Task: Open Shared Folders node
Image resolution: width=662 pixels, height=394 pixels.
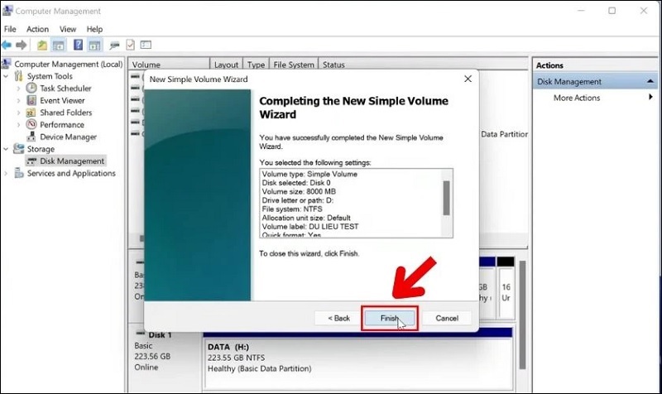Action: (65, 113)
